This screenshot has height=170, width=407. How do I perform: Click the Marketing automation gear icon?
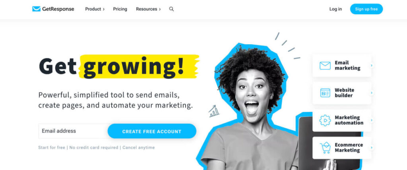pyautogui.click(x=325, y=120)
